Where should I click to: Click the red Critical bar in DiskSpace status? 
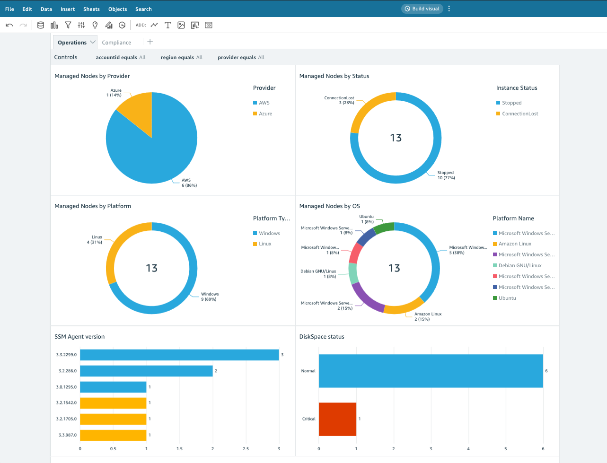pyautogui.click(x=337, y=419)
